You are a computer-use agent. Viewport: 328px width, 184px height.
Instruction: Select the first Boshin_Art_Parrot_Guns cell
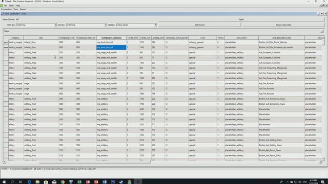pyautogui.click(x=281, y=150)
